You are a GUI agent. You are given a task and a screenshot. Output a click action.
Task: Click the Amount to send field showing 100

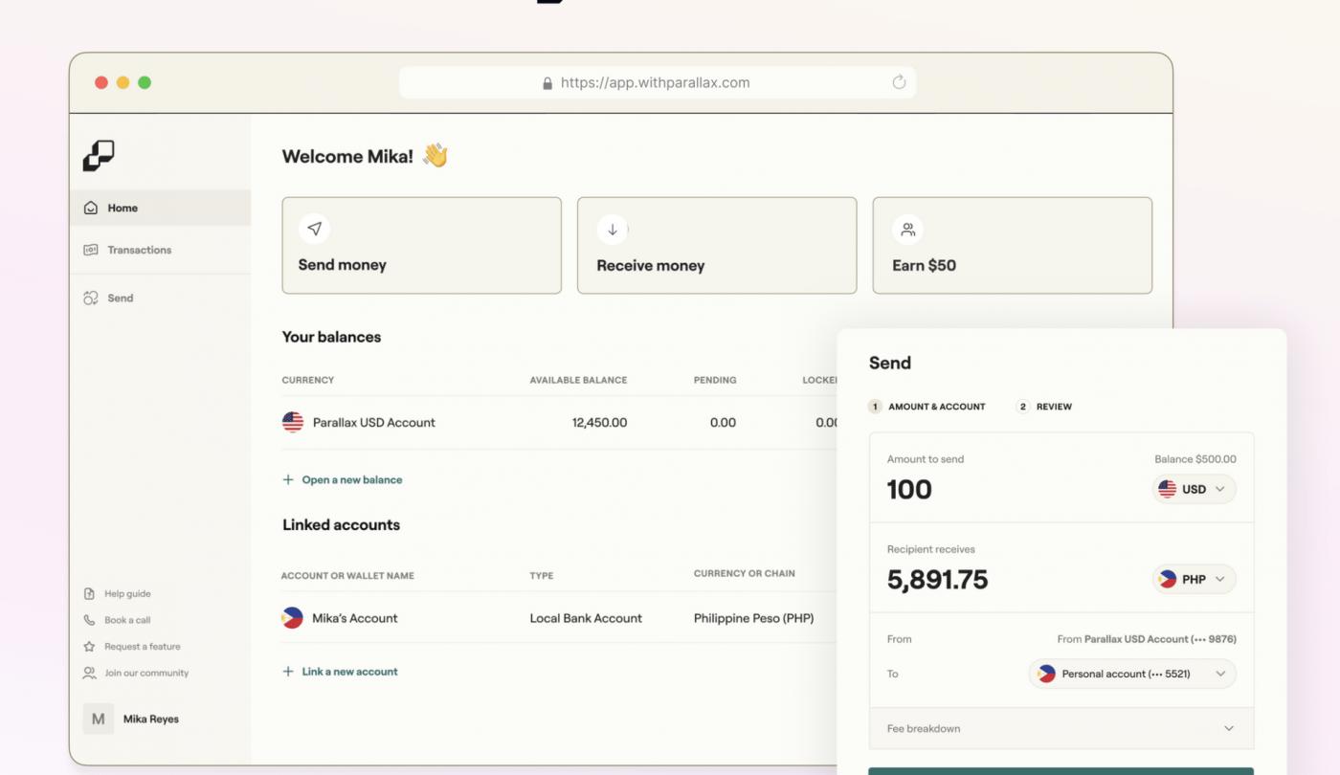click(909, 489)
